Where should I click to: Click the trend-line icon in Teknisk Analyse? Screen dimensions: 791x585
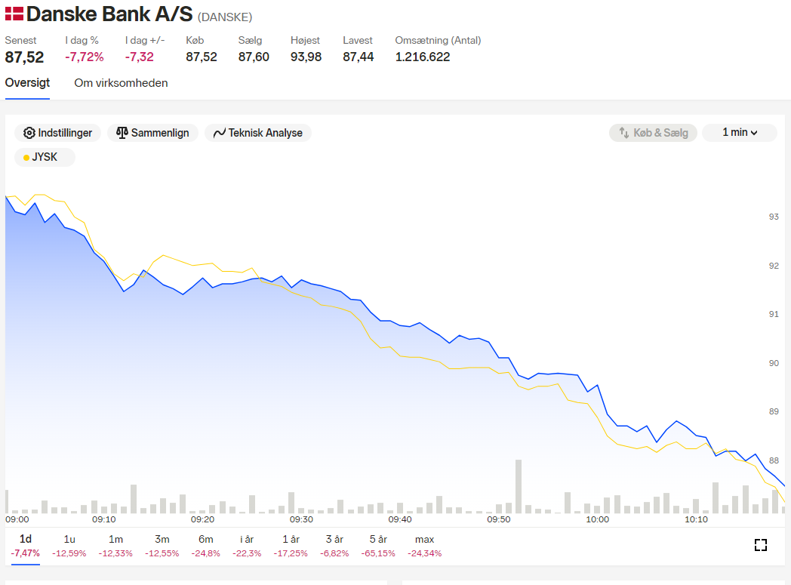pyautogui.click(x=220, y=133)
